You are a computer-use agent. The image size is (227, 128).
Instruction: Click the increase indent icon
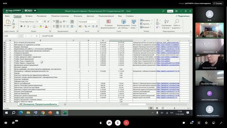[x=67, y=26]
